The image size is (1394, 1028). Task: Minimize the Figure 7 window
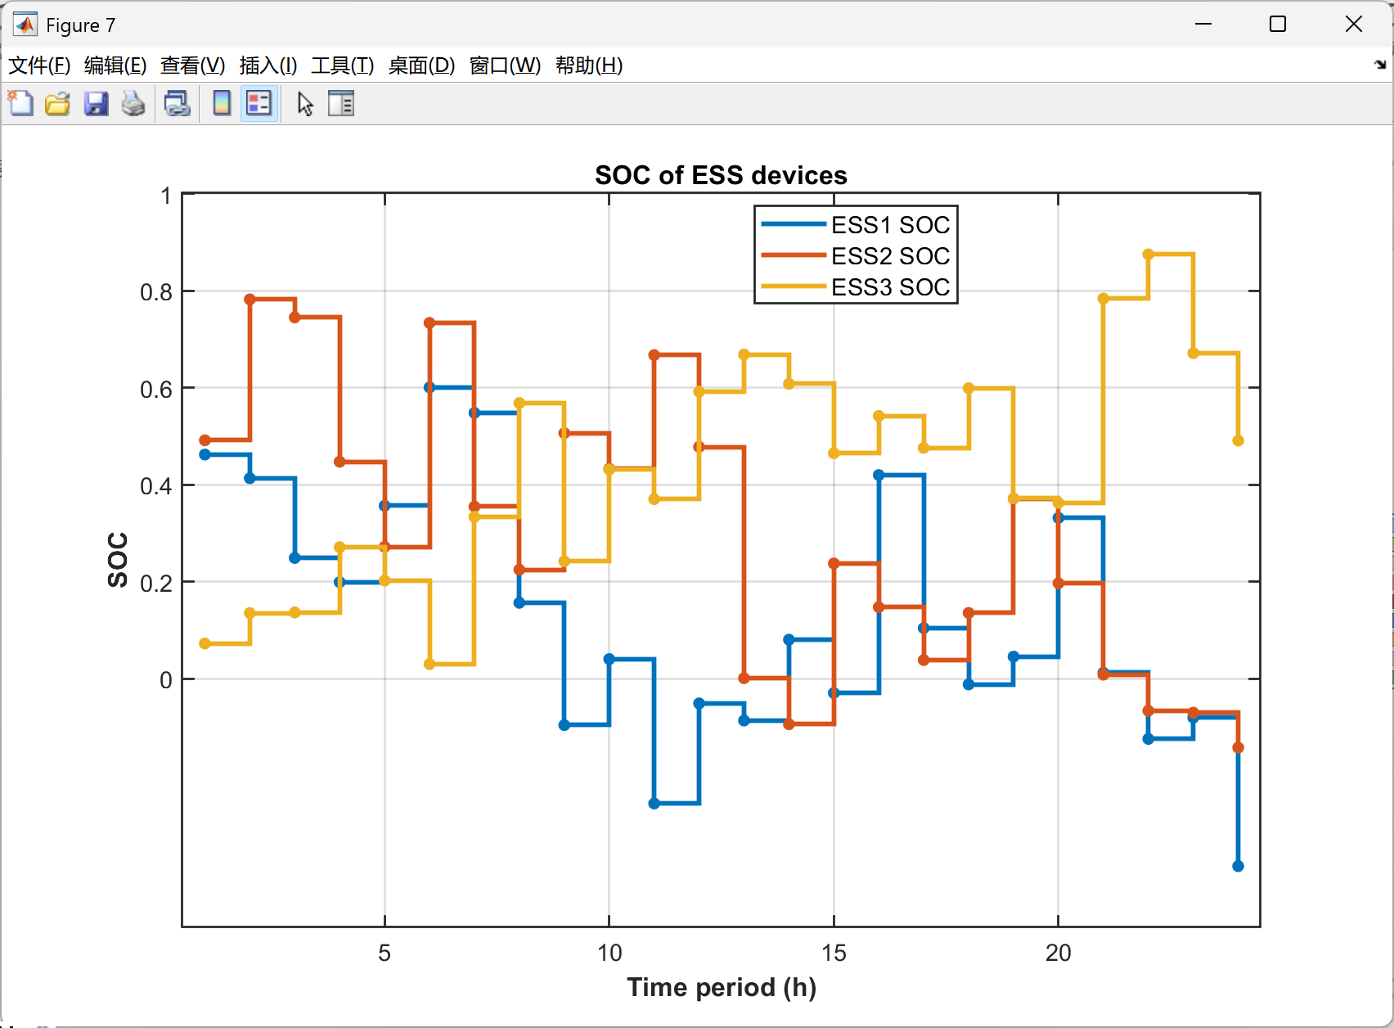1203,25
